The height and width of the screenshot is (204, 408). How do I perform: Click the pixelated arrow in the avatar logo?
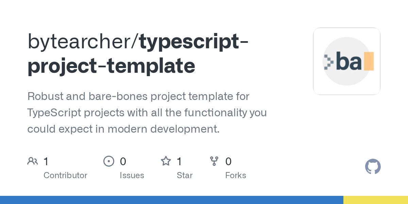[x=328, y=62]
